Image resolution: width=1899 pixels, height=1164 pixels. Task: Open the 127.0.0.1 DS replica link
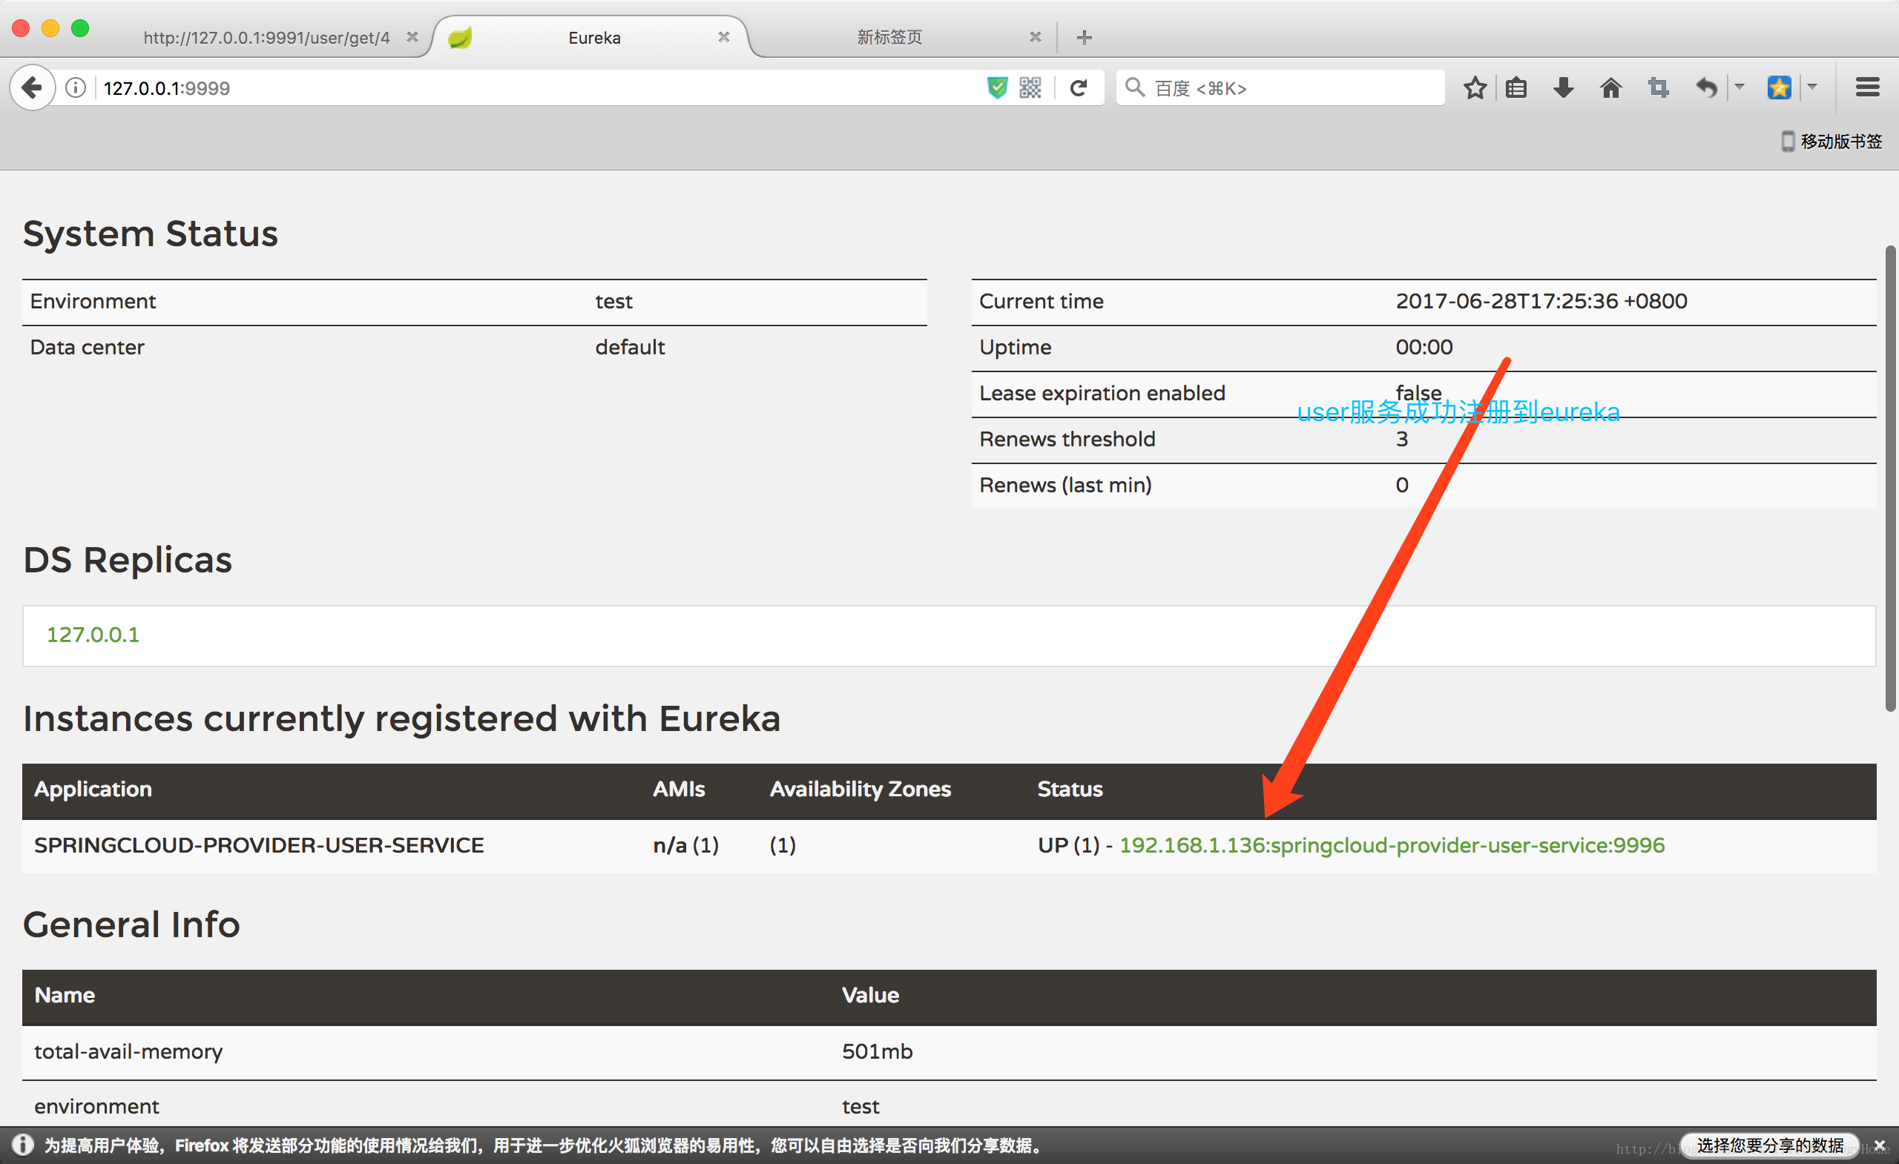93,635
